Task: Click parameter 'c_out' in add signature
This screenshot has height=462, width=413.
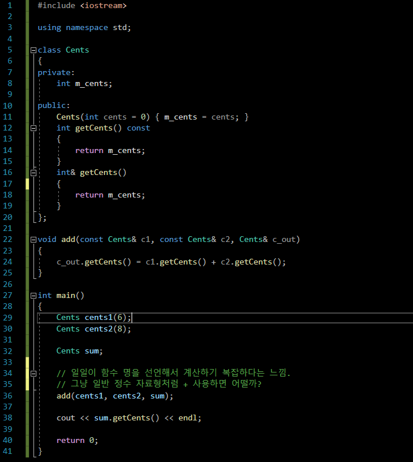Action: point(284,240)
